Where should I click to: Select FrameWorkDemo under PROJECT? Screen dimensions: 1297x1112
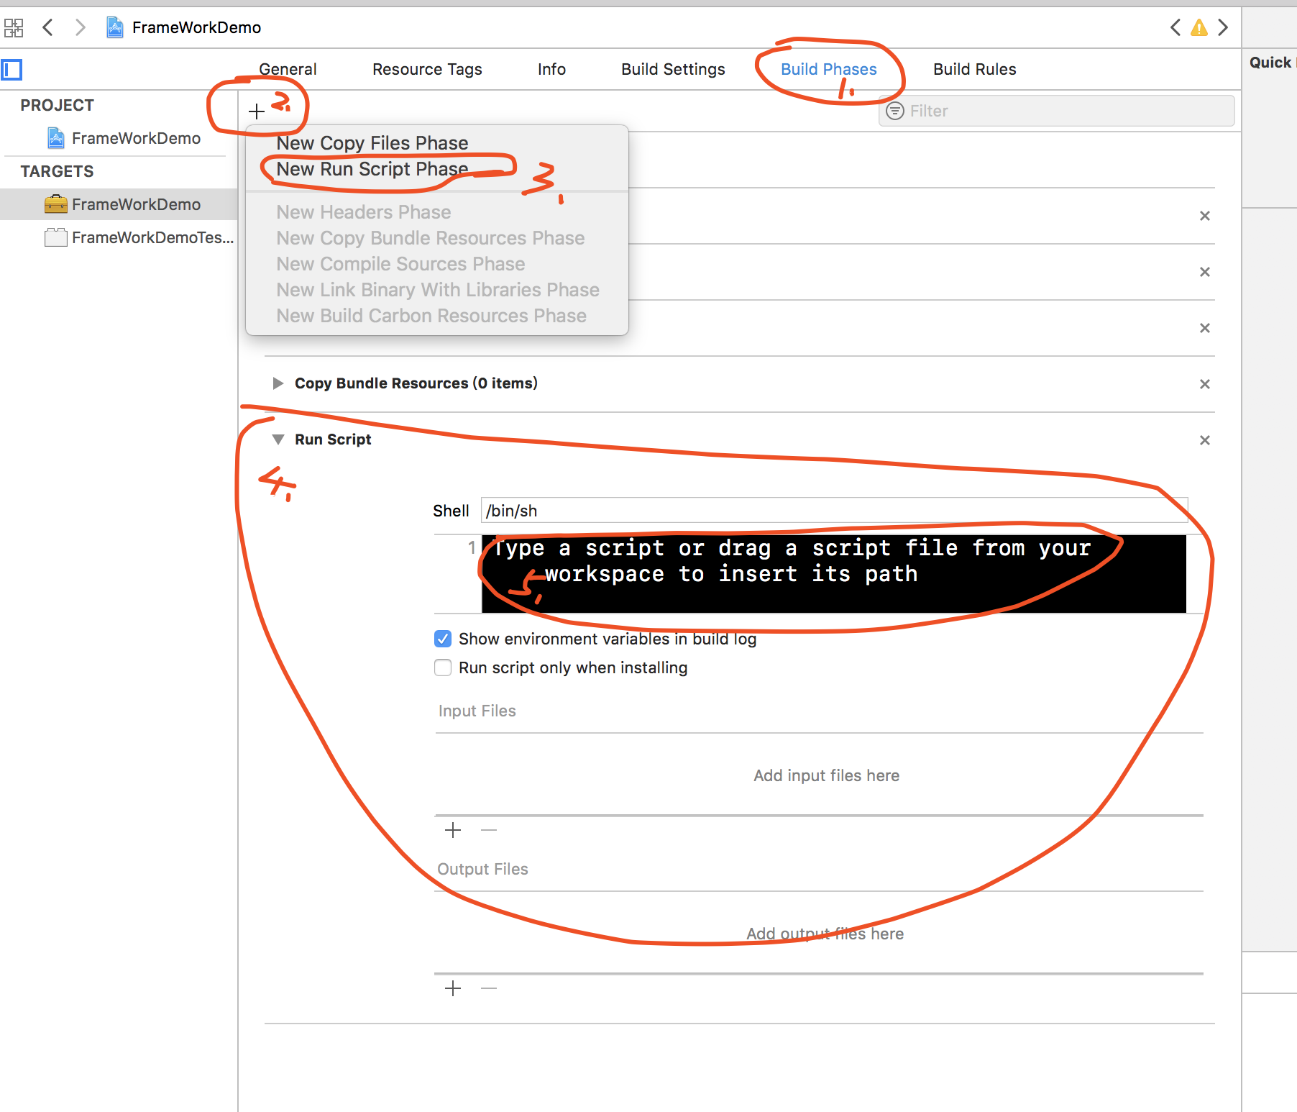[x=124, y=138]
